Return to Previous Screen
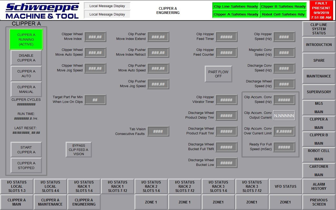Viewport: 336px width, 210px height. 319,202
